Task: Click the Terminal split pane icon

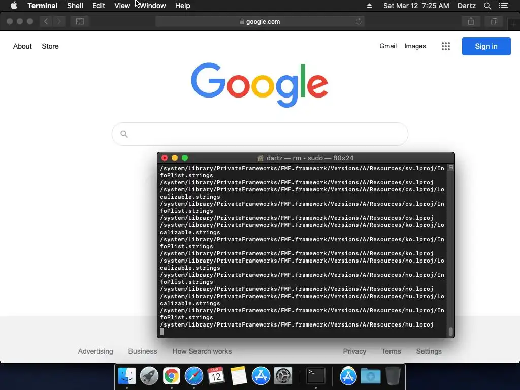Action: 451,168
